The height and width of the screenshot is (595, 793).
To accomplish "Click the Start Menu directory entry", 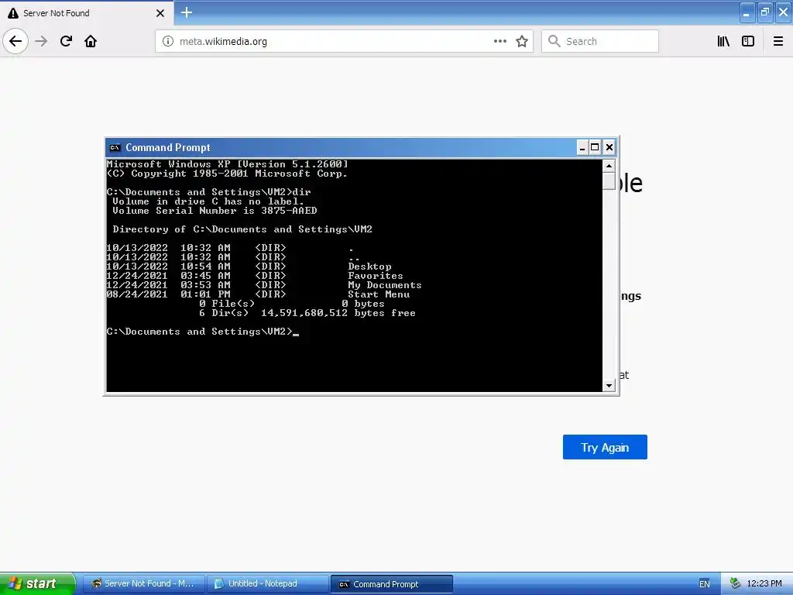I will (x=379, y=294).
